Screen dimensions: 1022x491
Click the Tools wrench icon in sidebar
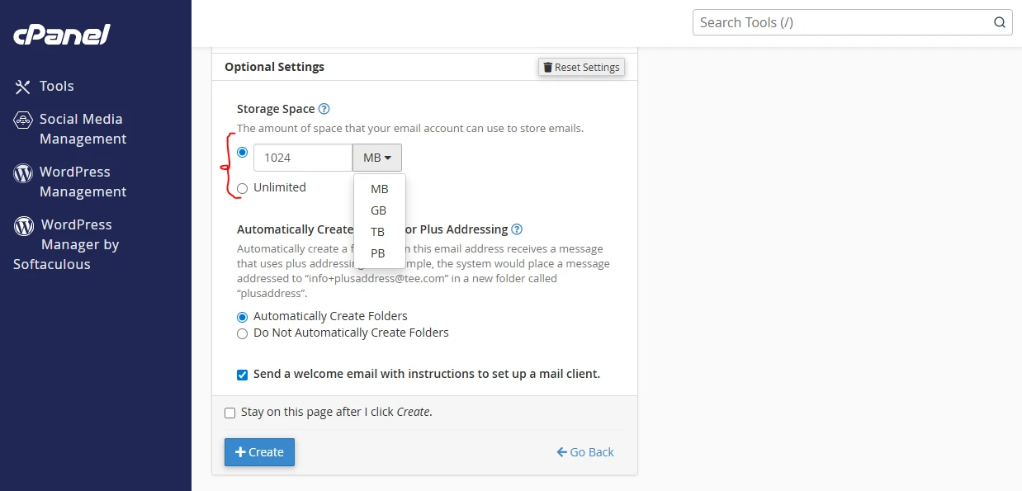[23, 87]
